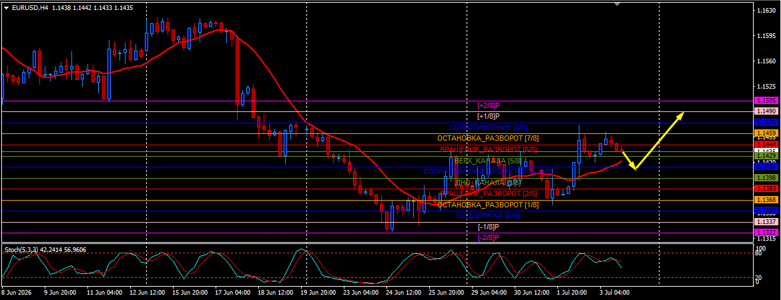This screenshot has height=300, width=781.
Task: Select the [-2/8]P level label
Action: tap(488, 237)
